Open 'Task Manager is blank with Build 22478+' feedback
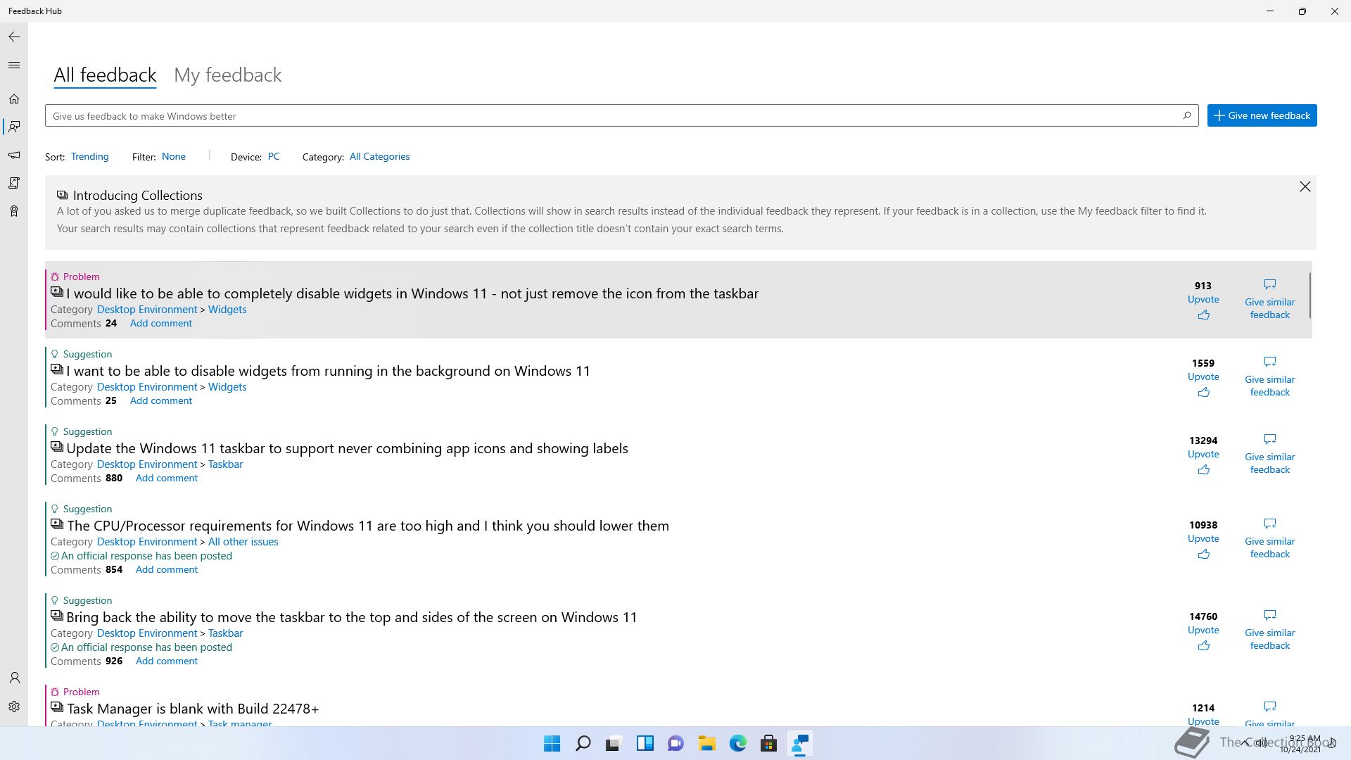Screen dimensions: 1351x760 click(x=193, y=708)
